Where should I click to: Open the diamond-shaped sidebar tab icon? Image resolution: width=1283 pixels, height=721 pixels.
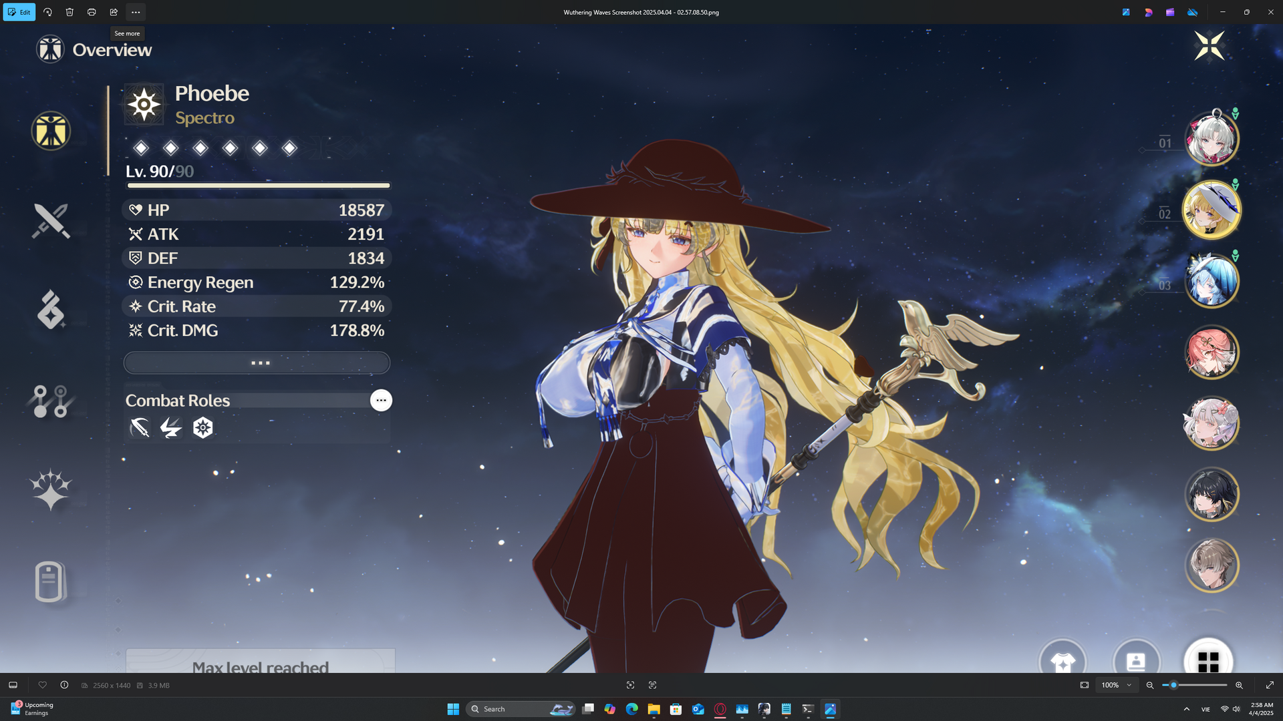(51, 309)
